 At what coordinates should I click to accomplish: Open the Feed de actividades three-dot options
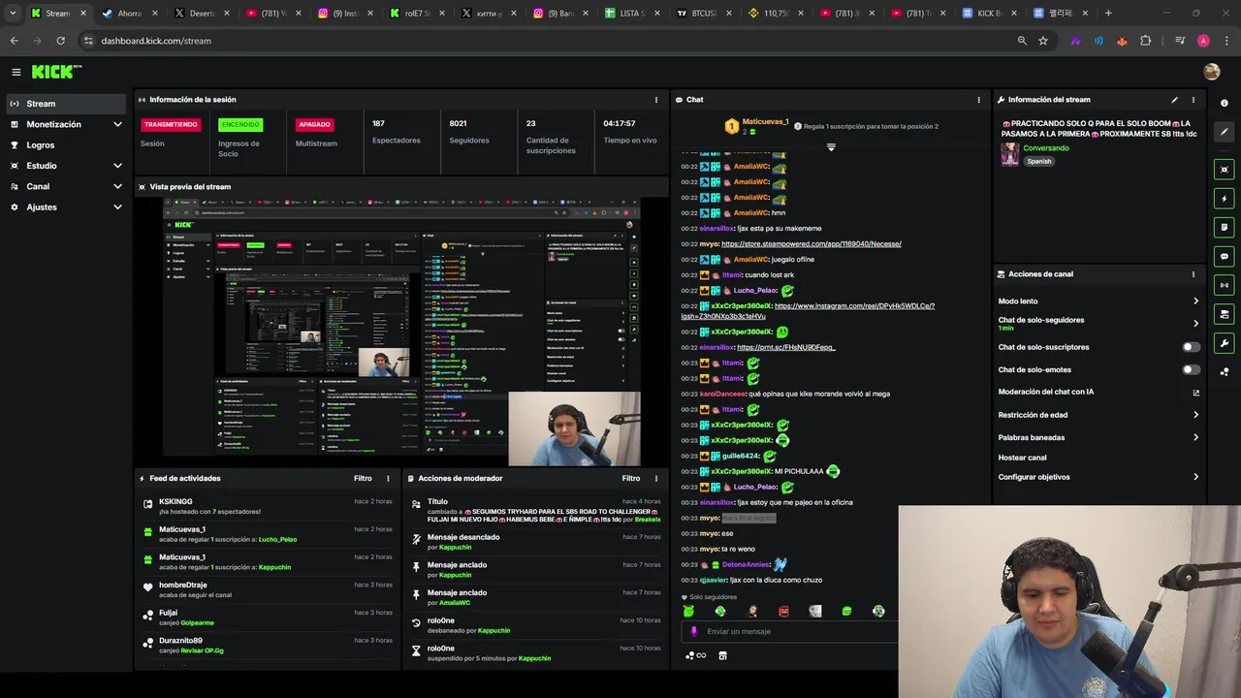tap(388, 478)
